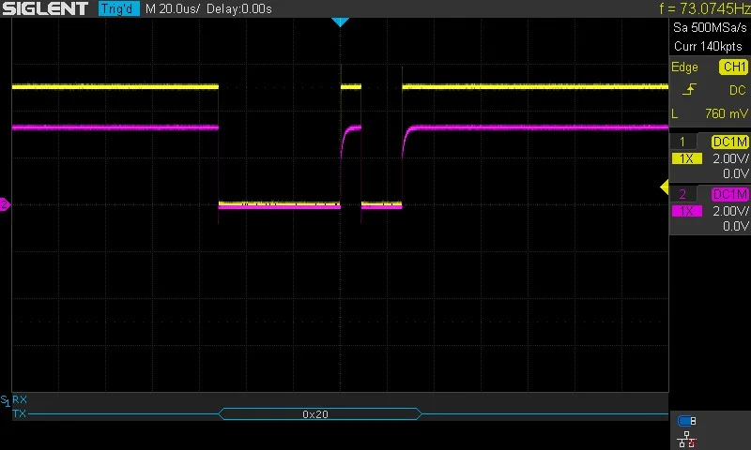Click the channel 2 1X probe badge

click(687, 211)
